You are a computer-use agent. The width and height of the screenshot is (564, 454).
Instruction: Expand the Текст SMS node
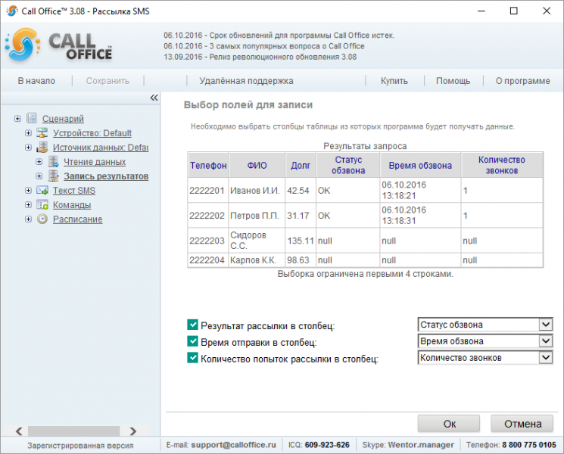(x=29, y=191)
